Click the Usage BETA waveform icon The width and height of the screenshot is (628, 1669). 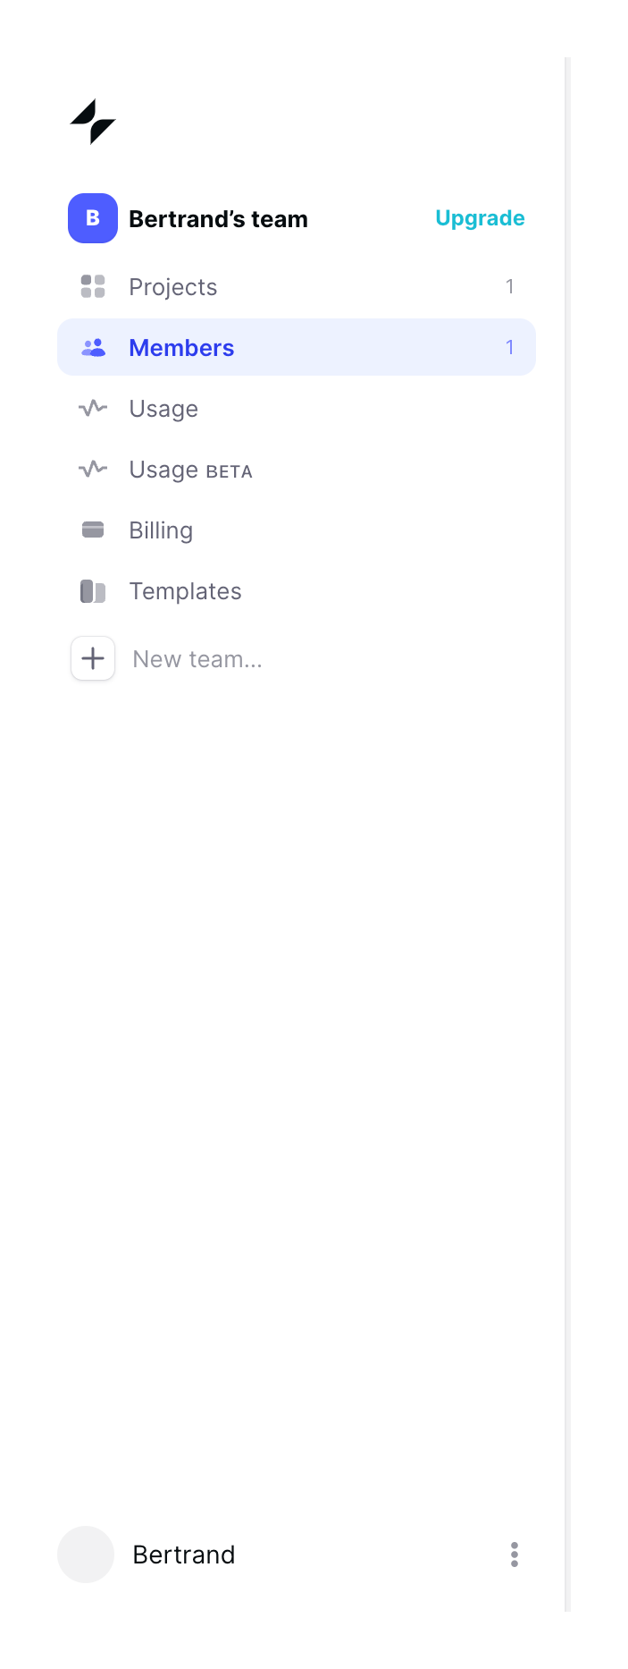pyautogui.click(x=92, y=469)
